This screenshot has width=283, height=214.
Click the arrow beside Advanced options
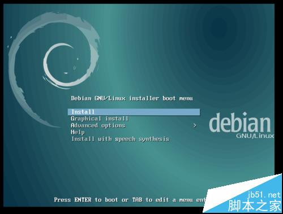point(195,125)
